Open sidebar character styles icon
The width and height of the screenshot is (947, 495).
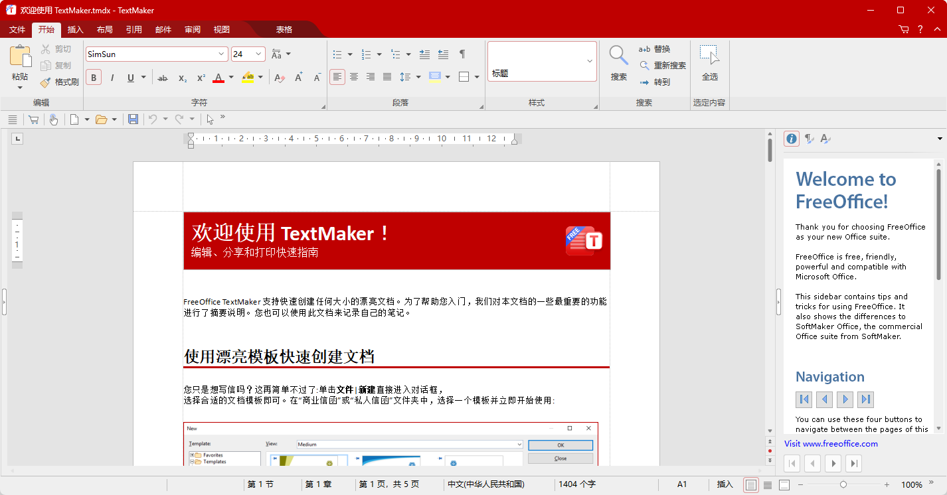pyautogui.click(x=825, y=139)
